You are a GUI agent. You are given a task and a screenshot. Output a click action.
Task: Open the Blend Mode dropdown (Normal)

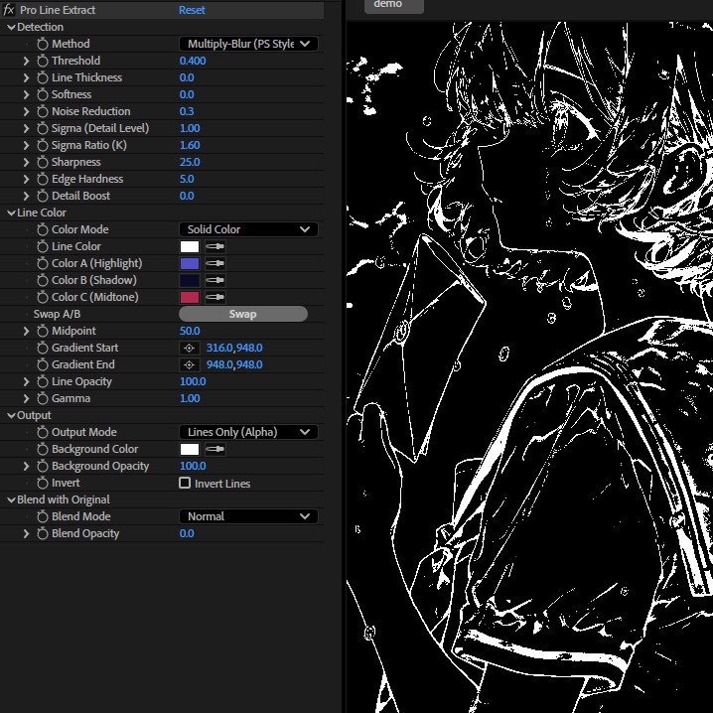(248, 516)
